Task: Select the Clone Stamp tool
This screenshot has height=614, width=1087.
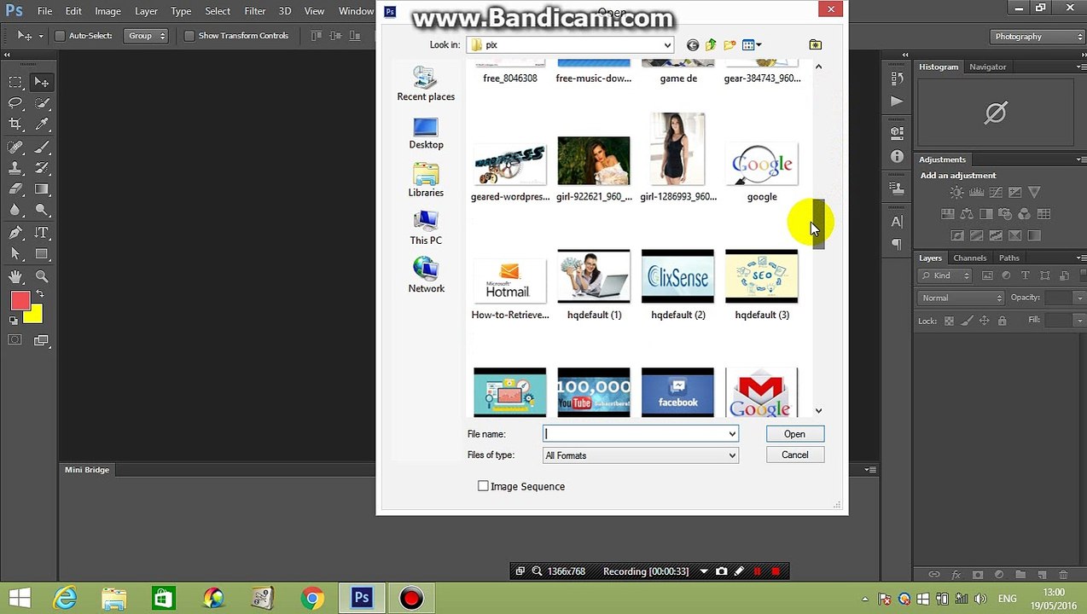Action: (x=15, y=168)
